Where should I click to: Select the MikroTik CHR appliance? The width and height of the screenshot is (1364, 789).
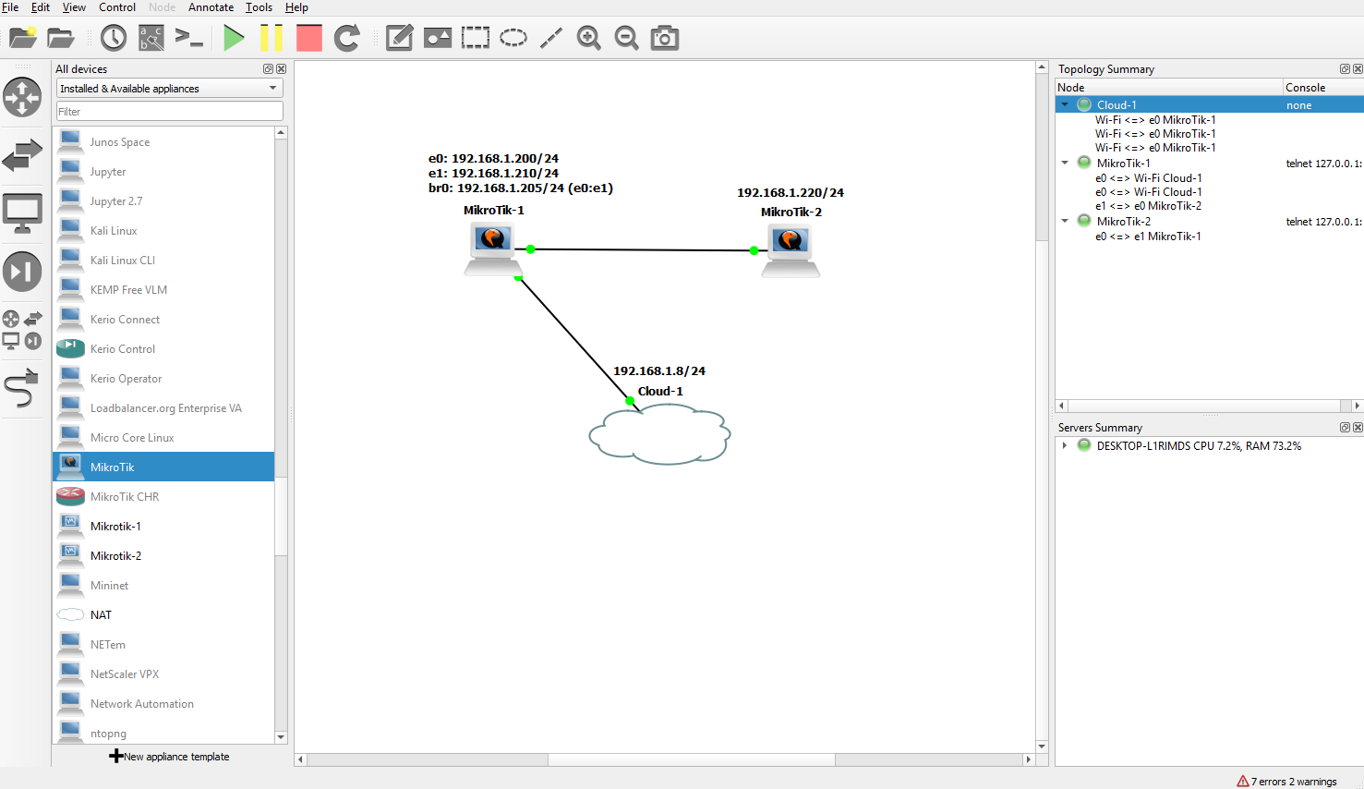pyautogui.click(x=123, y=496)
